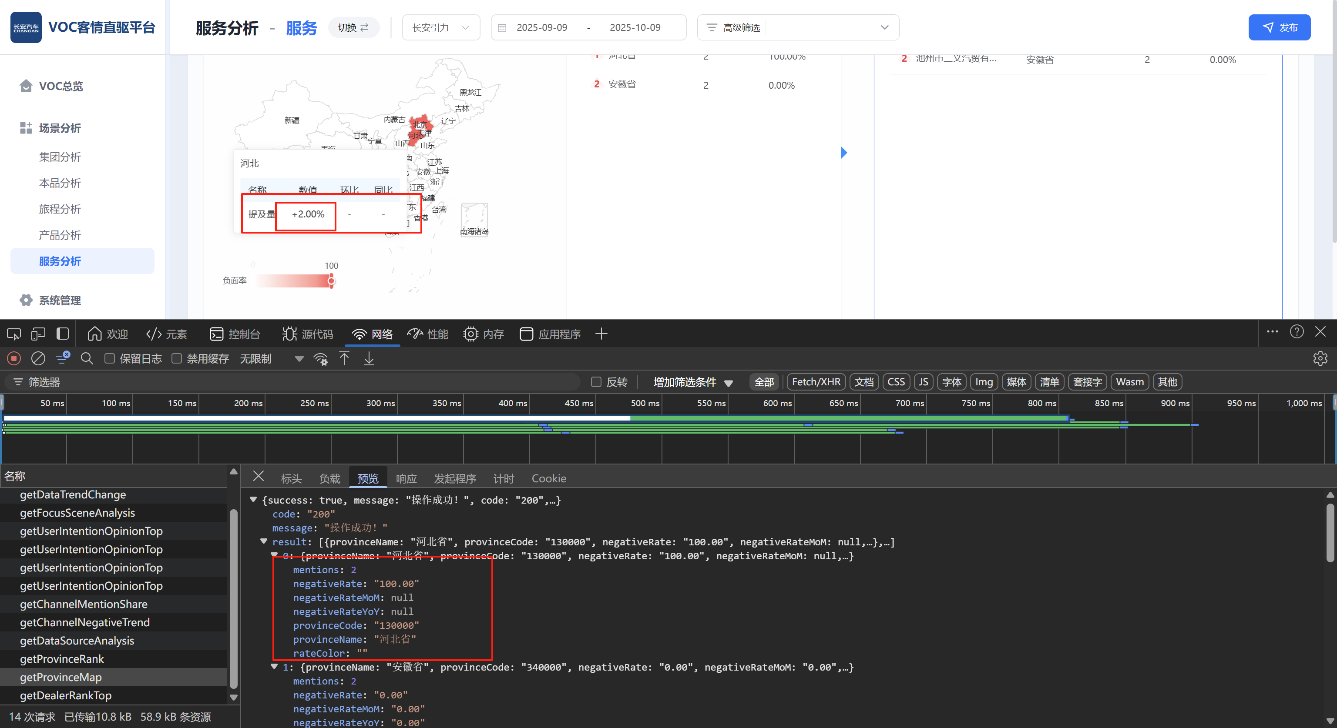Click the record network log icon
Viewport: 1337px width, 728px height.
click(x=14, y=358)
